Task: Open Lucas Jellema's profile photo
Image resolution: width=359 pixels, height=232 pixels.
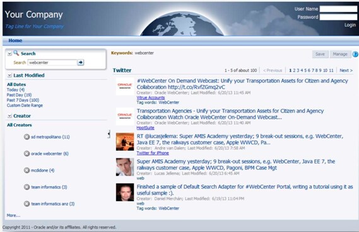Action: tap(125, 167)
